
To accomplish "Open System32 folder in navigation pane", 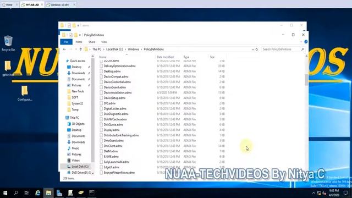I will [x=77, y=103].
